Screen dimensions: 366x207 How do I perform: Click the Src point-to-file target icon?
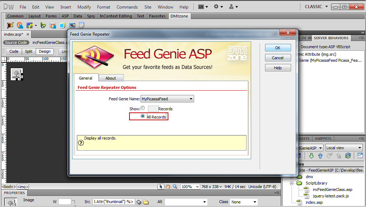tap(139, 202)
